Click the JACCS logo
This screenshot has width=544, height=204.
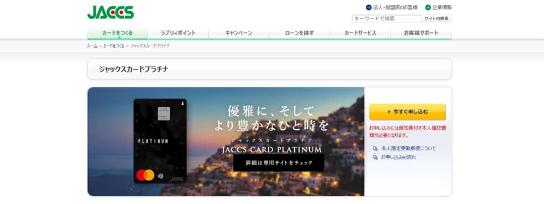[x=110, y=13]
